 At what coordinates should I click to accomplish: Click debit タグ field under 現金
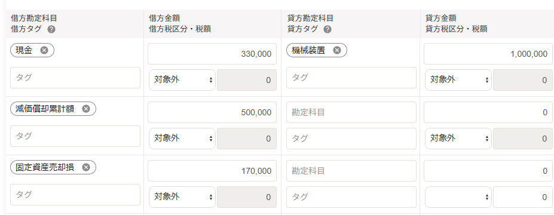click(75, 78)
